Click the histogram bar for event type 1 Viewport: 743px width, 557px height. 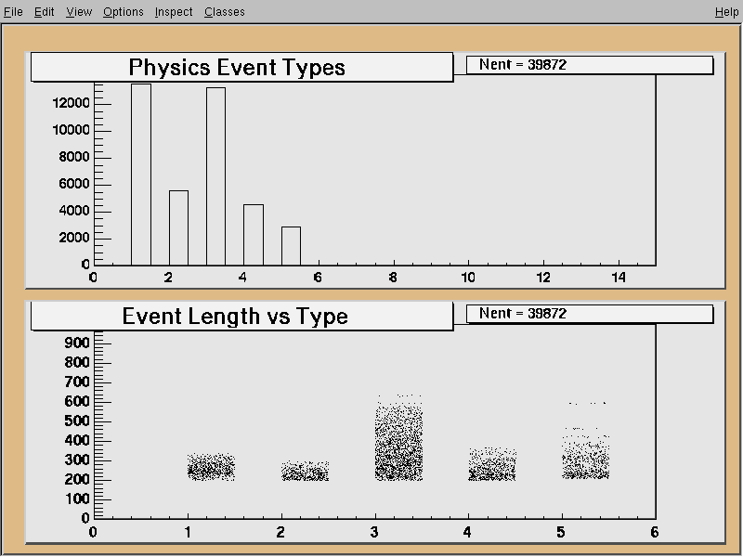tap(141, 175)
